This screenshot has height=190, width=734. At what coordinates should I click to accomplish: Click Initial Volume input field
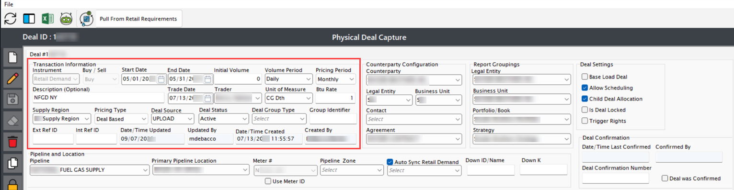click(x=238, y=78)
